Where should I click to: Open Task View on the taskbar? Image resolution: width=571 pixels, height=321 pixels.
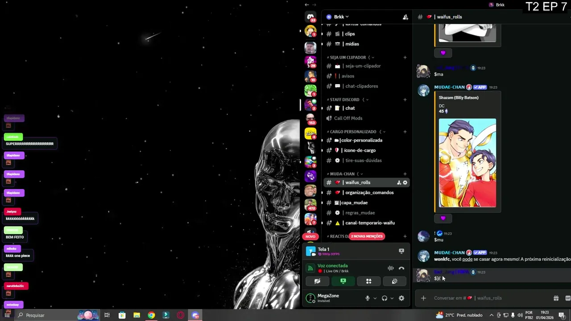click(x=107, y=315)
